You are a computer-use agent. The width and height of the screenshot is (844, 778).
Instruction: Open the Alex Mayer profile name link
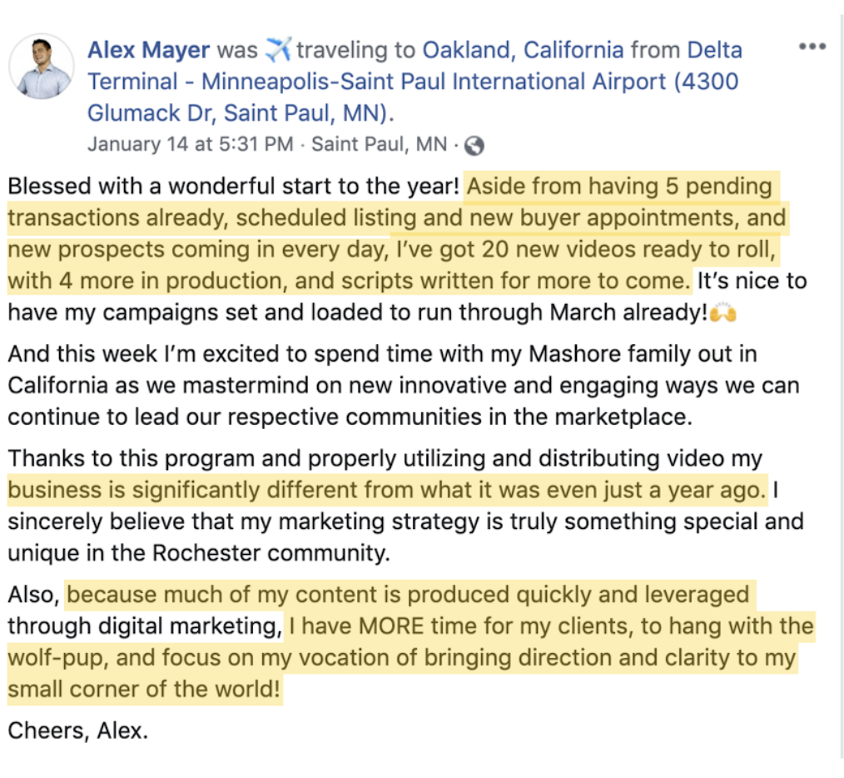point(149,50)
